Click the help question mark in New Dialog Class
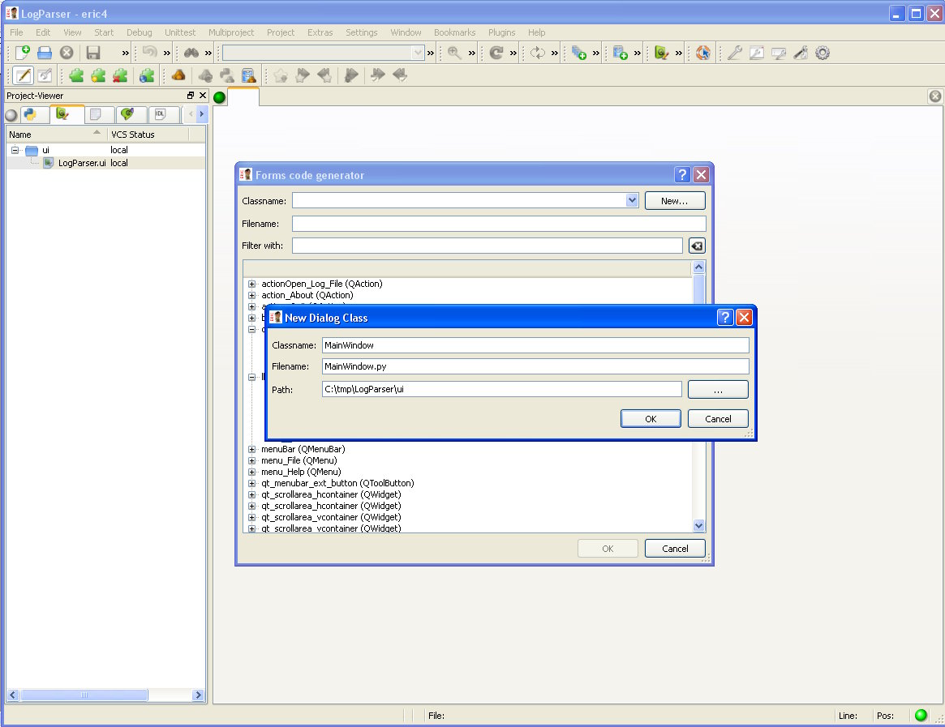Viewport: 945px width, 727px height. (724, 317)
